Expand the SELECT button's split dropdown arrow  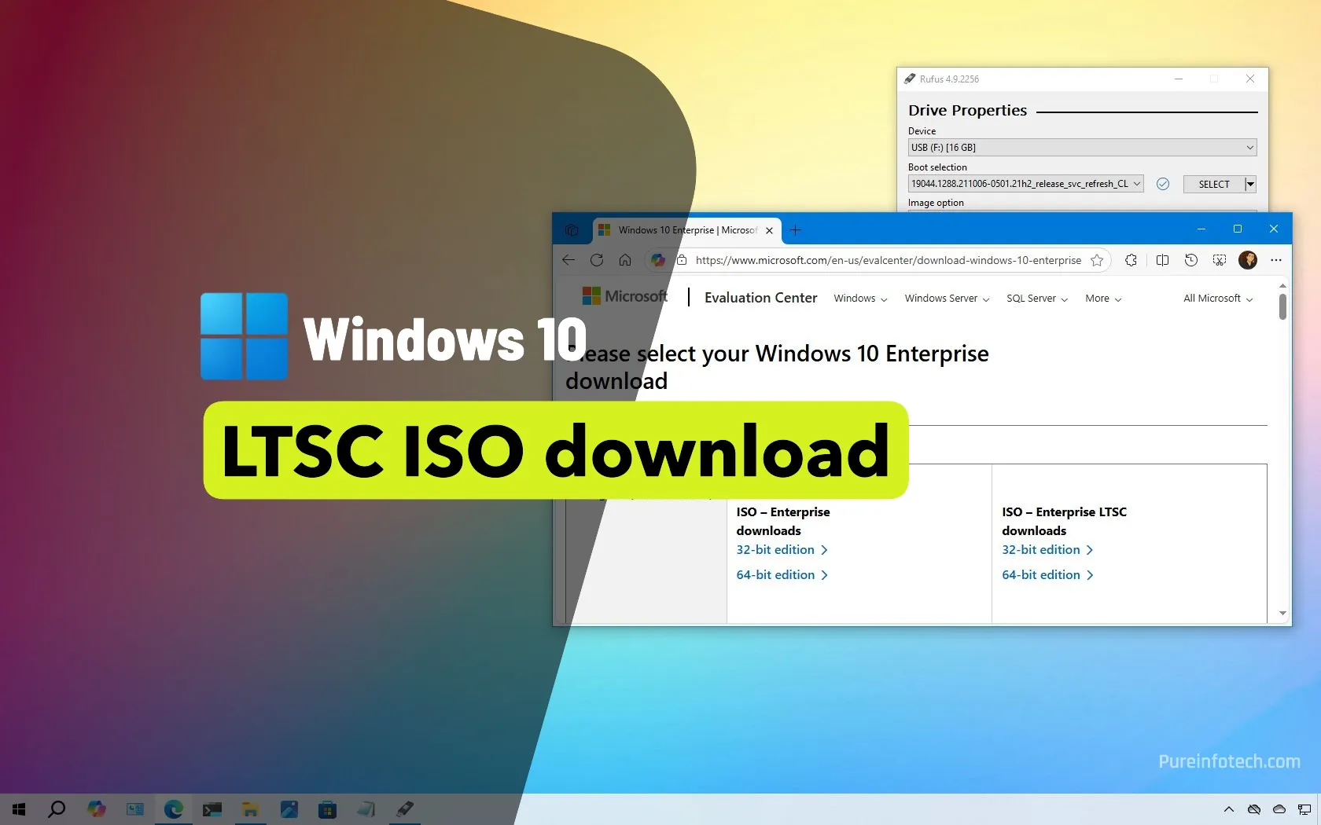coord(1249,184)
